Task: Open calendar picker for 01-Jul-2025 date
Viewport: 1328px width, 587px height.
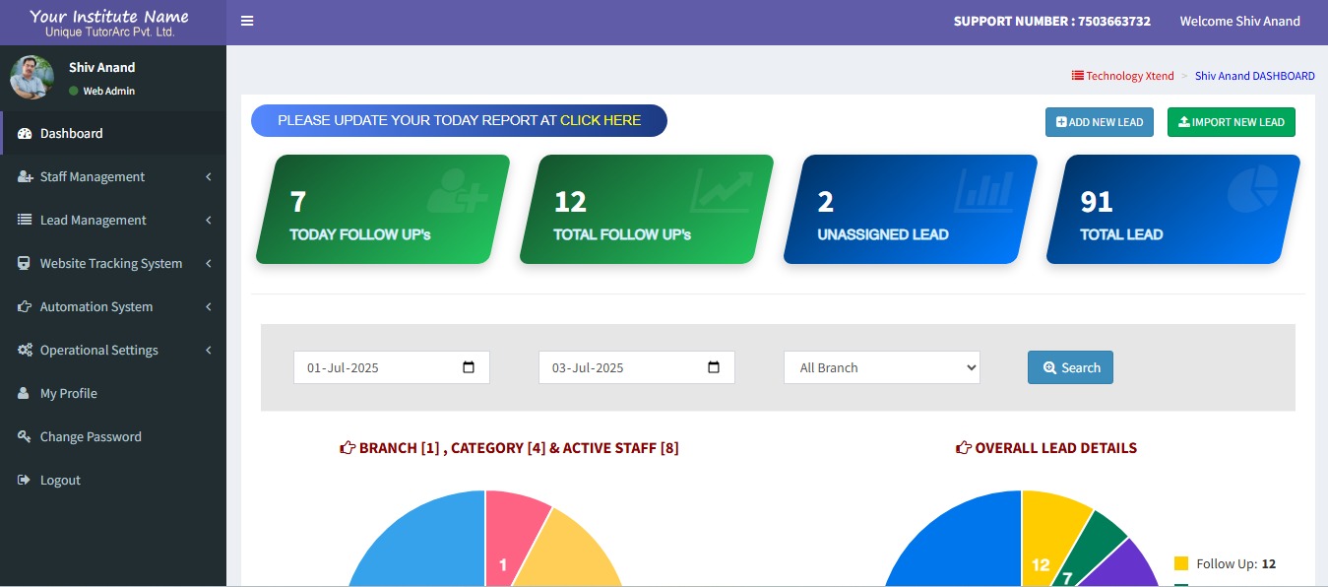Action: pyautogui.click(x=469, y=367)
